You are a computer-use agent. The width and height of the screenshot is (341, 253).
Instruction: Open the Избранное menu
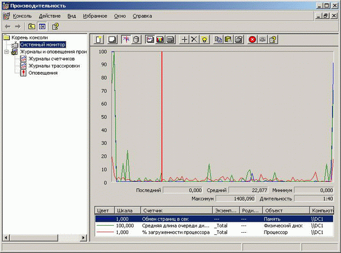point(96,16)
